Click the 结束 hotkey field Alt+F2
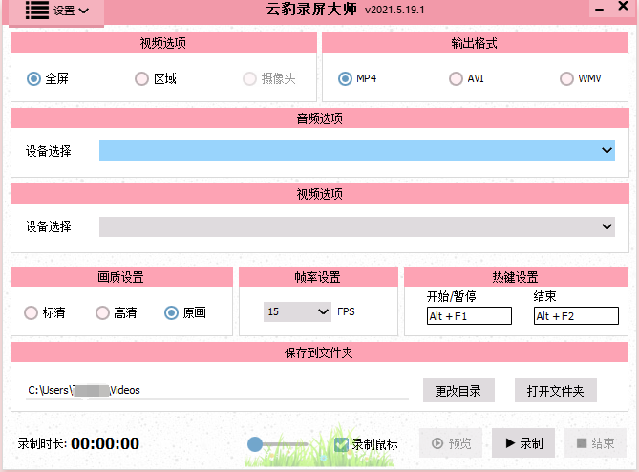Image resolution: width=639 pixels, height=472 pixels. coord(576,316)
